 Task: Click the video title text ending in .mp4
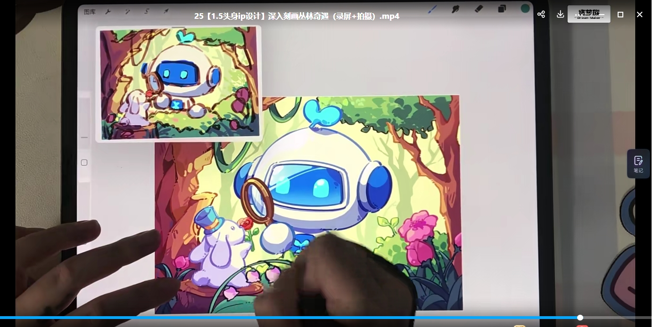tap(297, 16)
